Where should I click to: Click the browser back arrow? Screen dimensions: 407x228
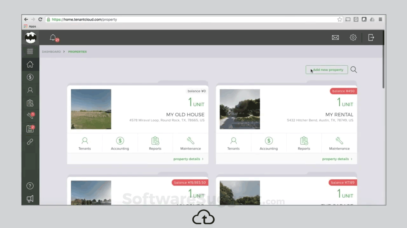[x=26, y=19]
